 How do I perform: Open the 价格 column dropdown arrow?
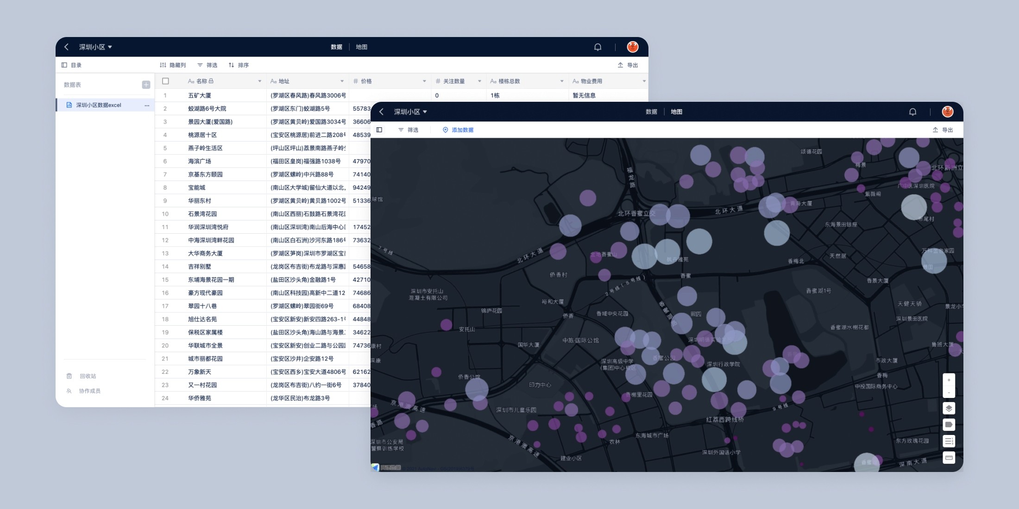click(424, 81)
